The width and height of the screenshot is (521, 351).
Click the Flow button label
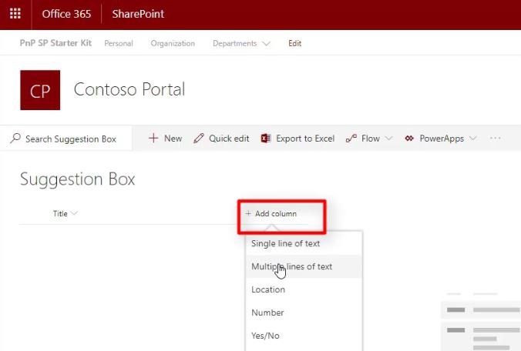[371, 139]
